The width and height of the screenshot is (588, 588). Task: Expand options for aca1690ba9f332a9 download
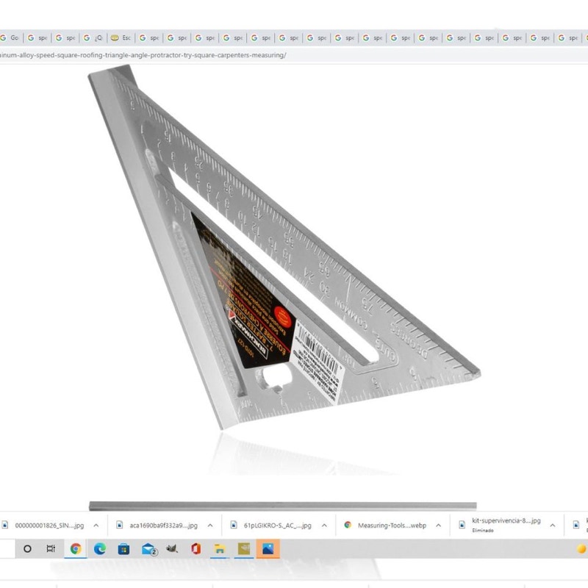coord(210,526)
